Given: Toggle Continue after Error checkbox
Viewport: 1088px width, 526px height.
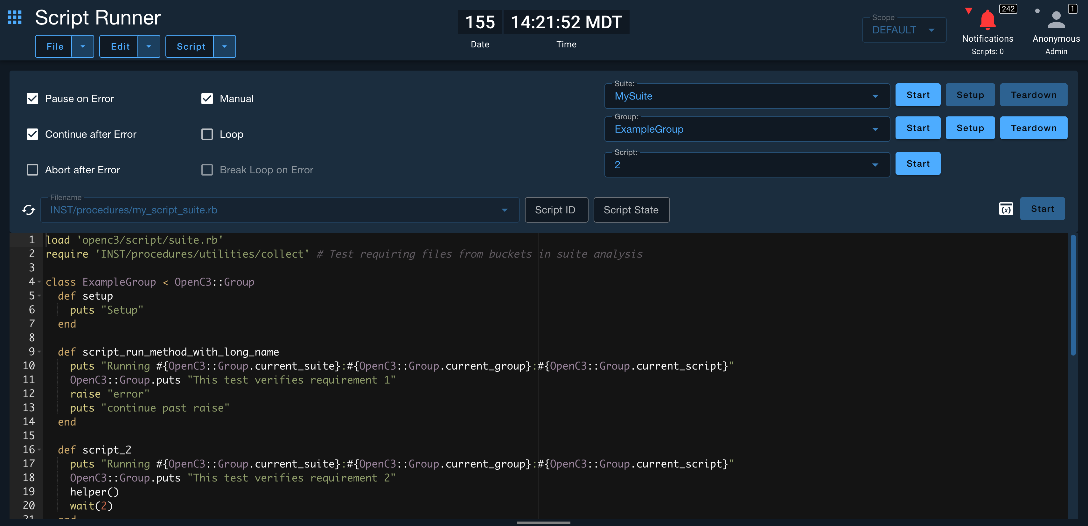Looking at the screenshot, I should 32,134.
